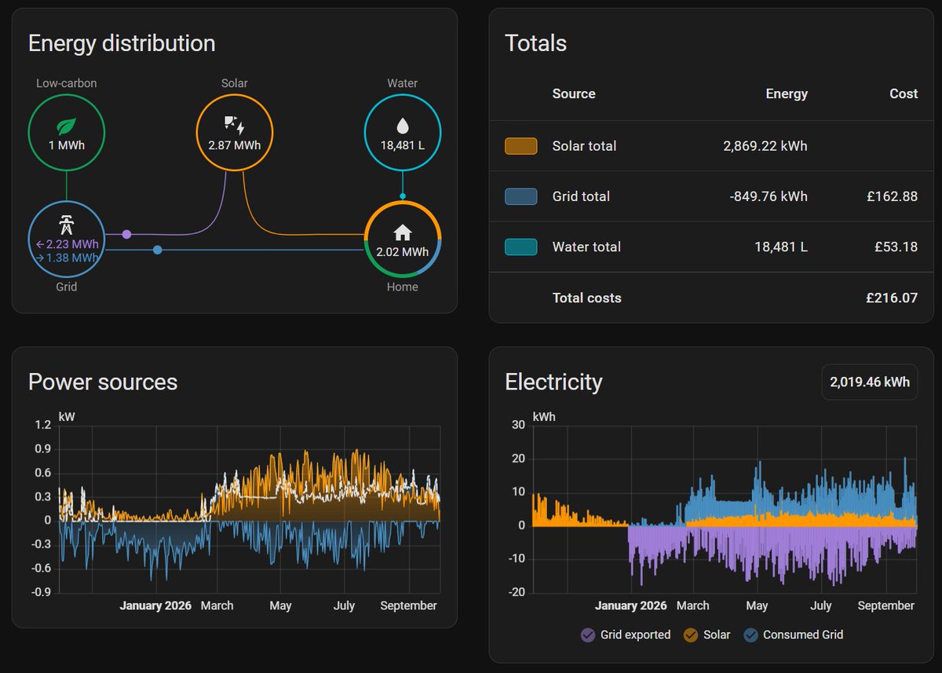Select the Grid total row label
This screenshot has height=673, width=942.
581,196
